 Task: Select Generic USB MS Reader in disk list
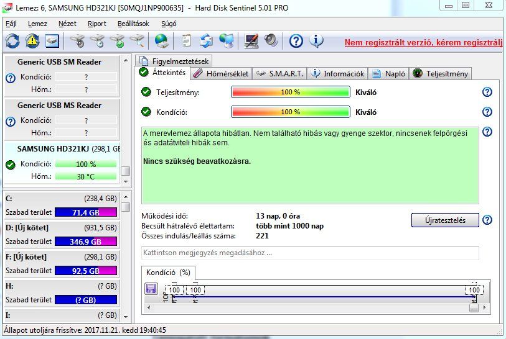click(62, 119)
